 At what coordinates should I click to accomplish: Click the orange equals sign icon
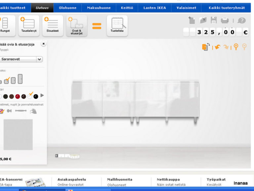pyautogui.click(x=97, y=26)
